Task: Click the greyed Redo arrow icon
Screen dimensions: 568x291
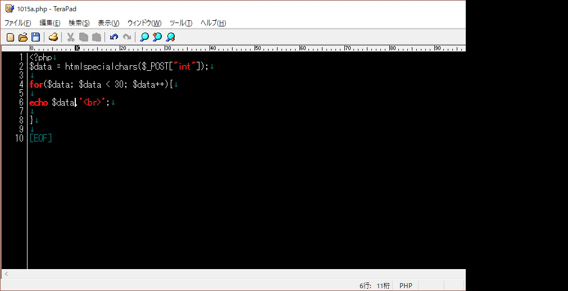Action: (x=127, y=37)
